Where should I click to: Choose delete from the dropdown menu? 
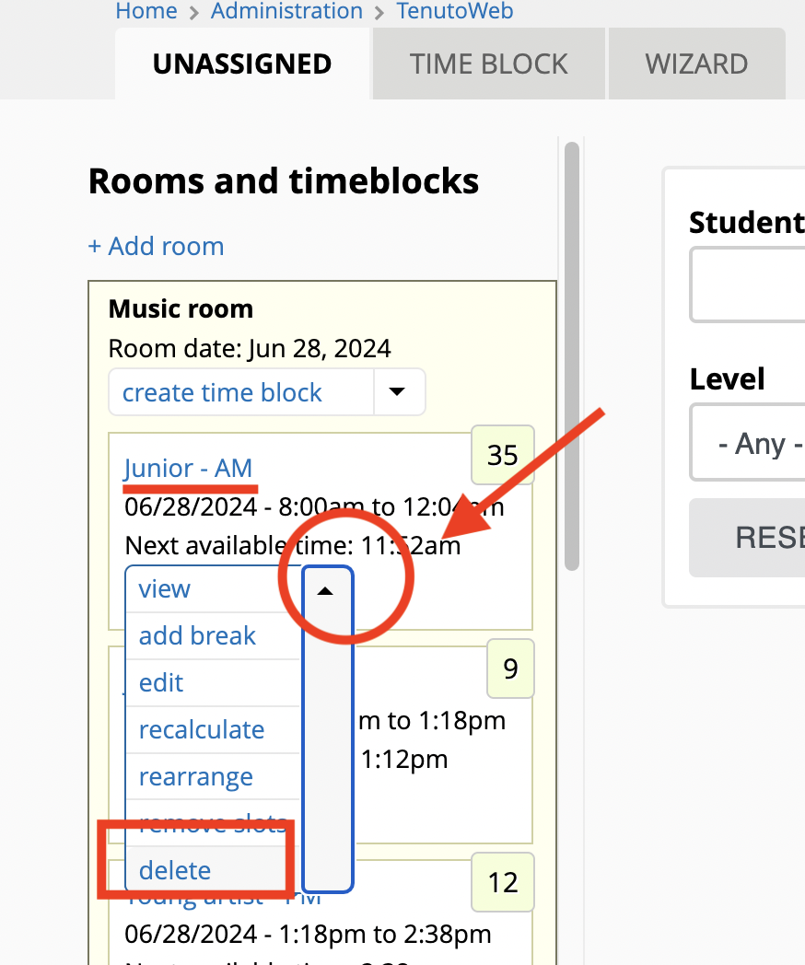tap(175, 870)
